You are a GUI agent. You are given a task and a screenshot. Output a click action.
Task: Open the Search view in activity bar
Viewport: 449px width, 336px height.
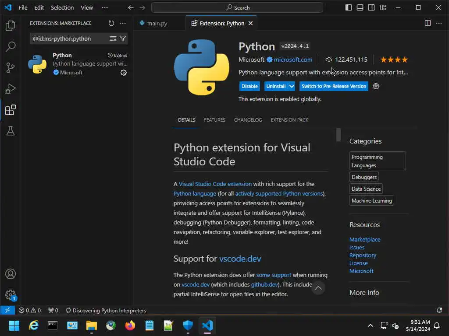pos(11,46)
